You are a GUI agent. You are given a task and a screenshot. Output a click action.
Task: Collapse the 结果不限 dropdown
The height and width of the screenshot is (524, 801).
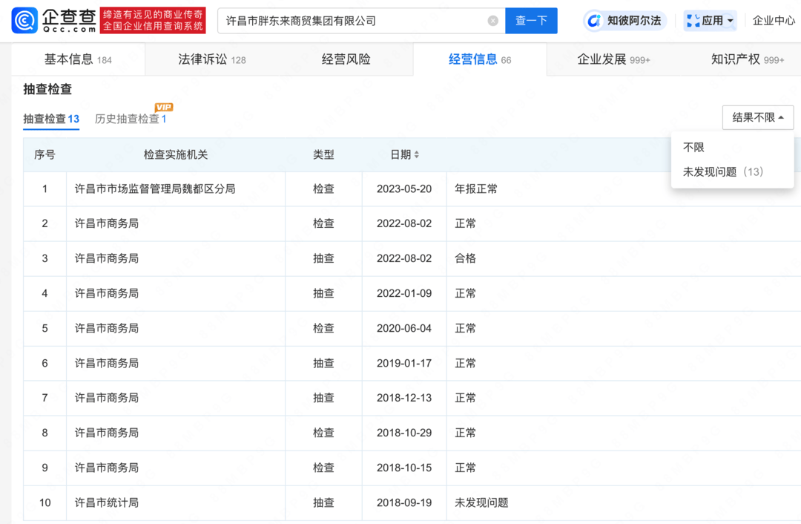[x=758, y=117]
